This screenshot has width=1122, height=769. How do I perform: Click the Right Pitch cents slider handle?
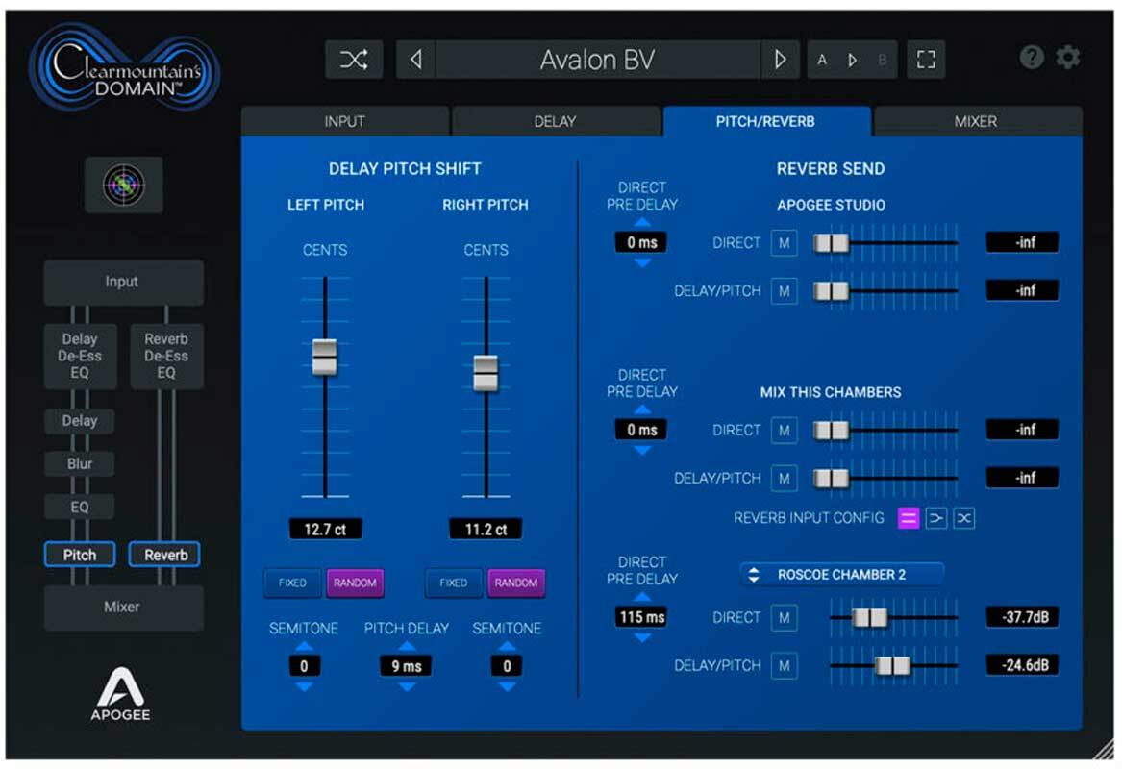[x=486, y=373]
